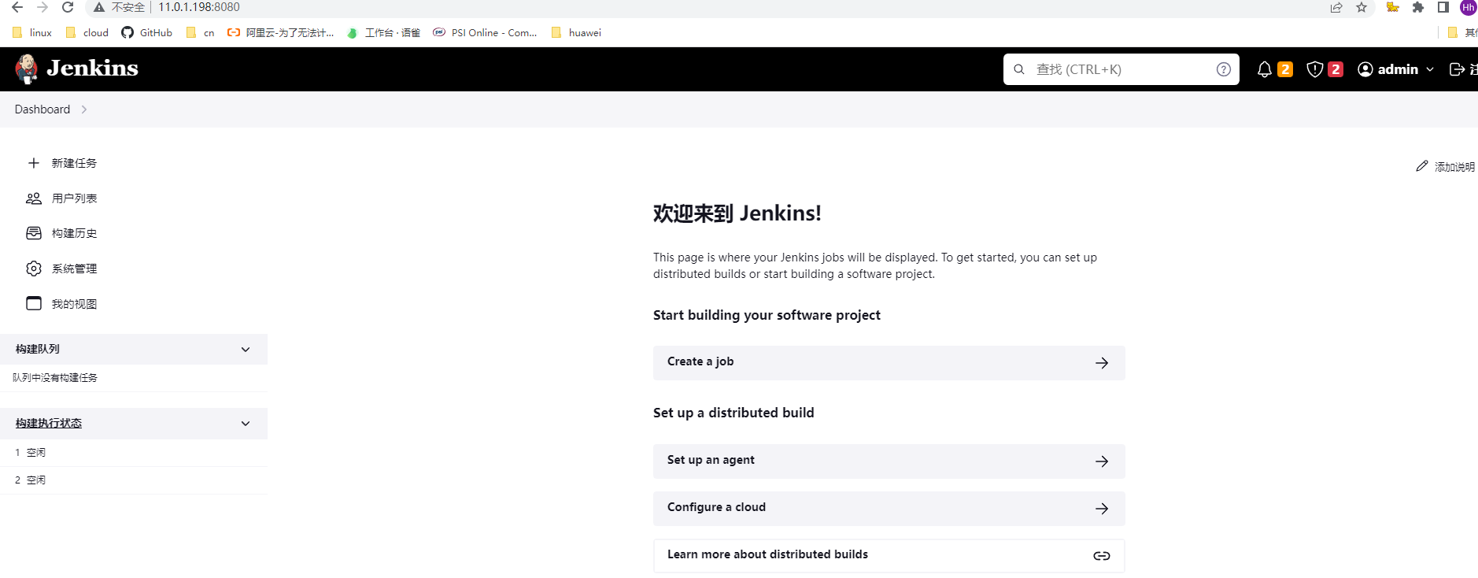Image resolution: width=1478 pixels, height=578 pixels.
Task: Open the 阿里云 bookmark
Action: (281, 32)
